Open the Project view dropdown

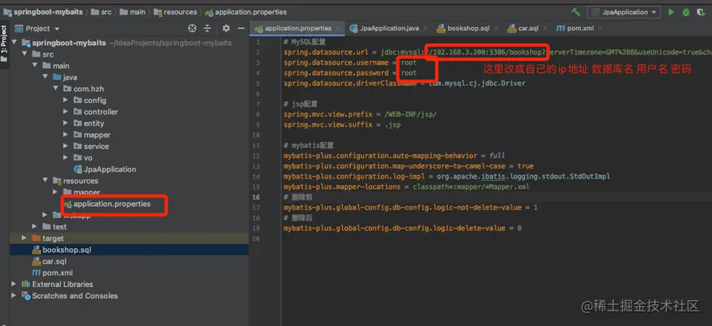[x=38, y=29]
